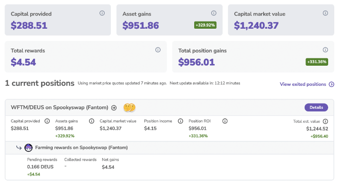The width and height of the screenshot is (343, 188).
Task: Click info icon on Asset gains card
Action: [x=213, y=13]
